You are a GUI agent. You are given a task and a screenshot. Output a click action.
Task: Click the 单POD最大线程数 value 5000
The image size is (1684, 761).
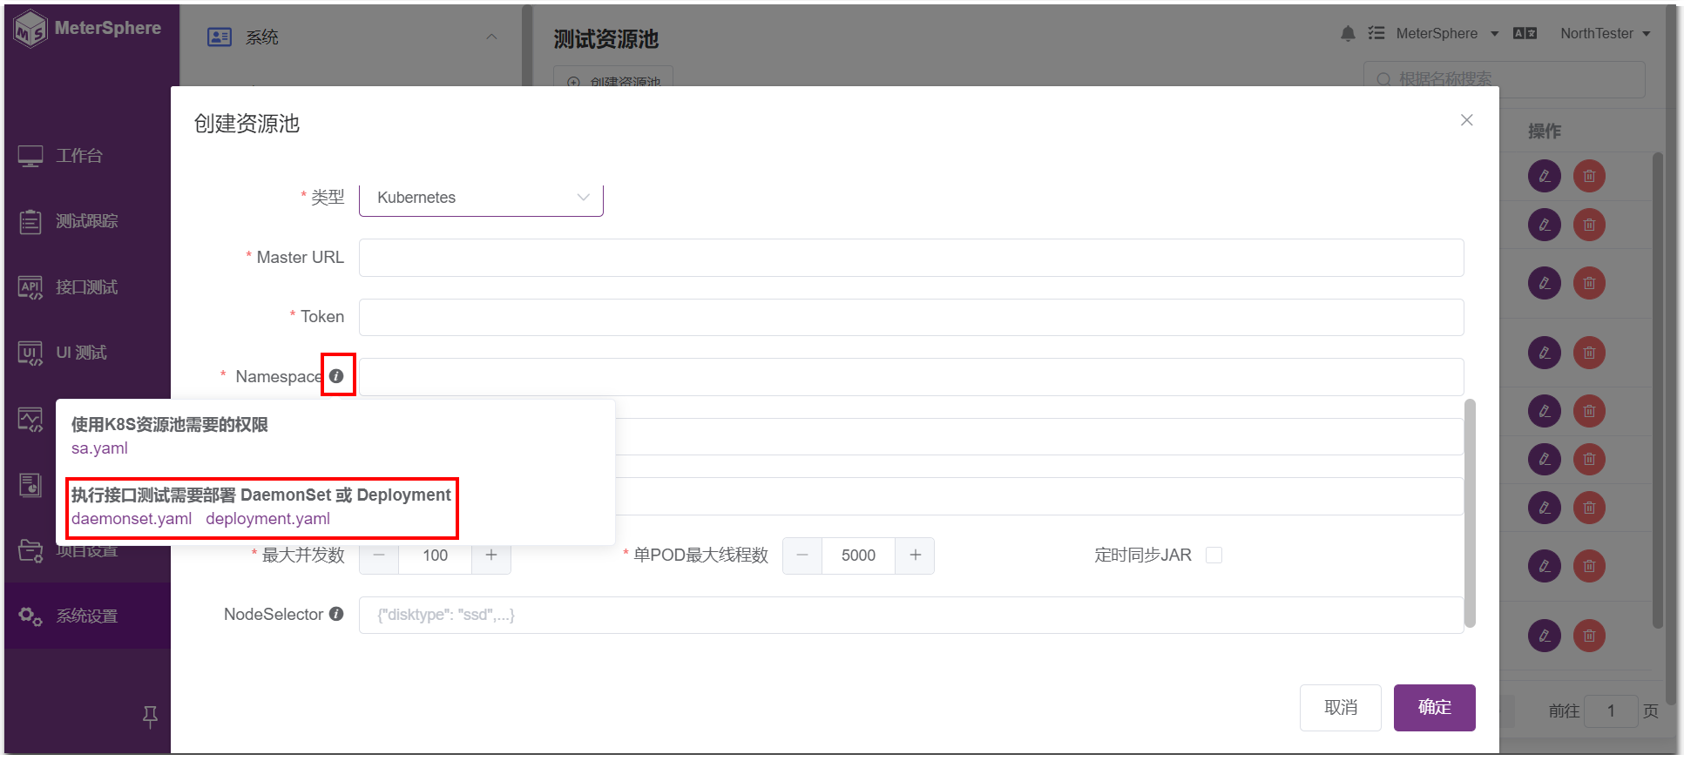(858, 556)
